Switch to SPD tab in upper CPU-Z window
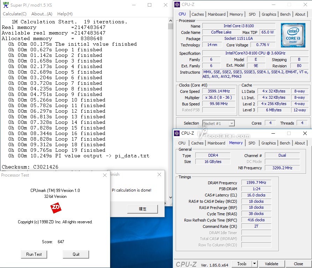 252,14
